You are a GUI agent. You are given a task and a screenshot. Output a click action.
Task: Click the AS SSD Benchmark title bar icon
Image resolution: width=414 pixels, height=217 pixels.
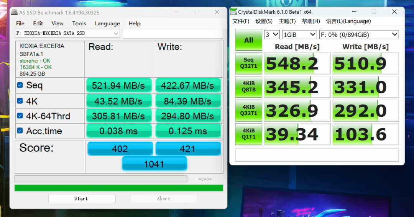coord(14,12)
